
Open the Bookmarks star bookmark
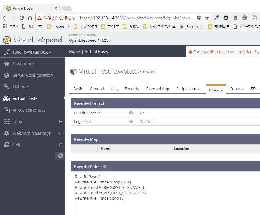click(x=192, y=26)
